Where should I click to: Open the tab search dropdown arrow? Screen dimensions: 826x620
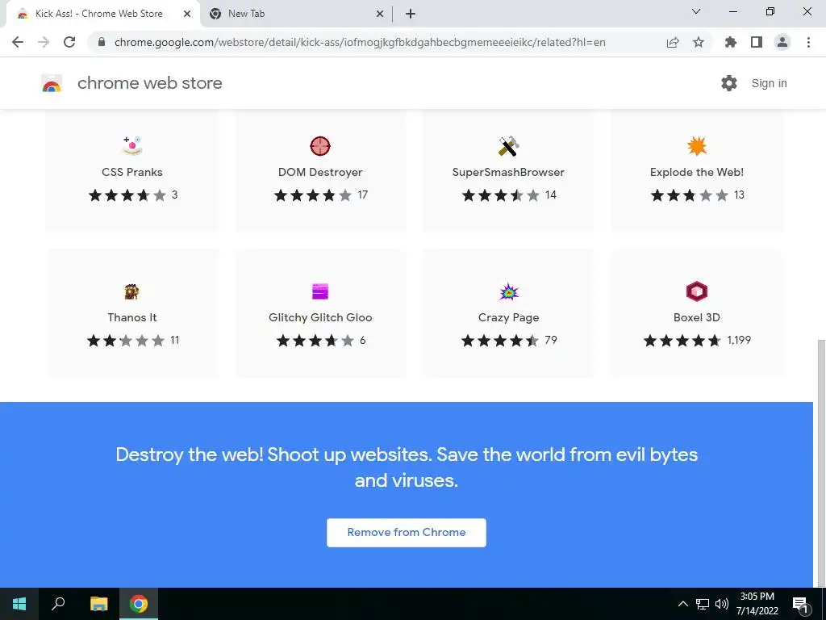tap(696, 11)
